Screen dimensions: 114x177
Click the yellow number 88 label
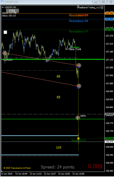(58, 97)
